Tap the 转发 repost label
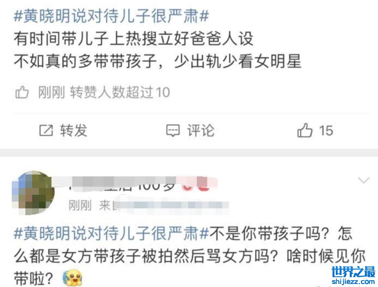378x287 pixels. coord(74,131)
